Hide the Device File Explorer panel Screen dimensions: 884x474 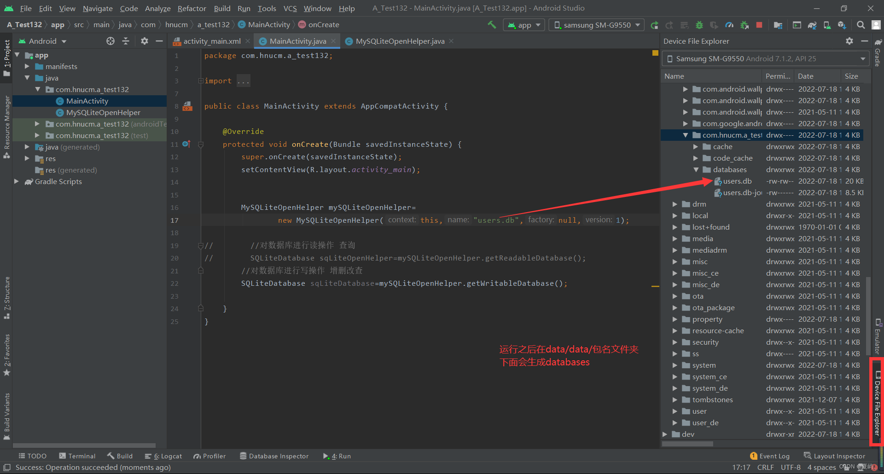tap(865, 41)
